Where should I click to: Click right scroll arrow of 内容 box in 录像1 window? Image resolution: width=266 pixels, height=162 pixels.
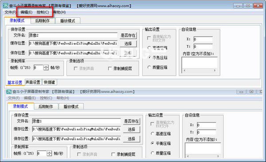pyautogui.click(x=218, y=156)
